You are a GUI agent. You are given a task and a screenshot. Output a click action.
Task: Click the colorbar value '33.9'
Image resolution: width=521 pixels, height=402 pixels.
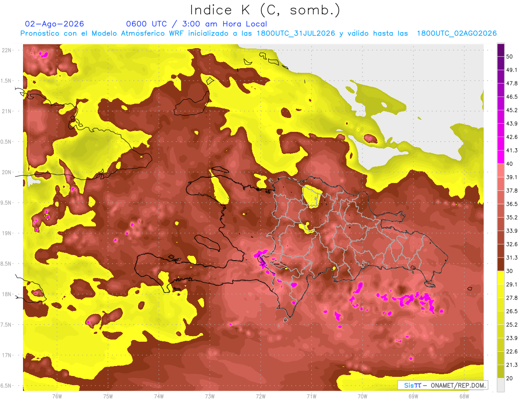click(512, 231)
